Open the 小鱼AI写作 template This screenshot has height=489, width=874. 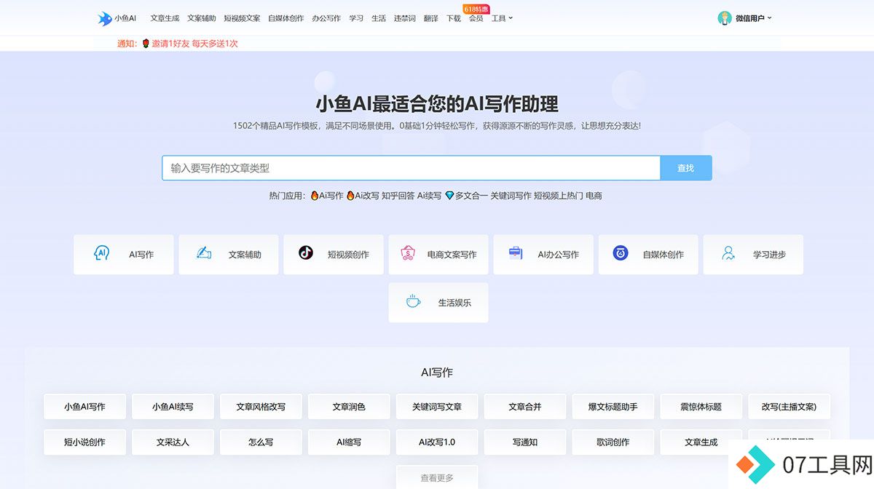[84, 407]
